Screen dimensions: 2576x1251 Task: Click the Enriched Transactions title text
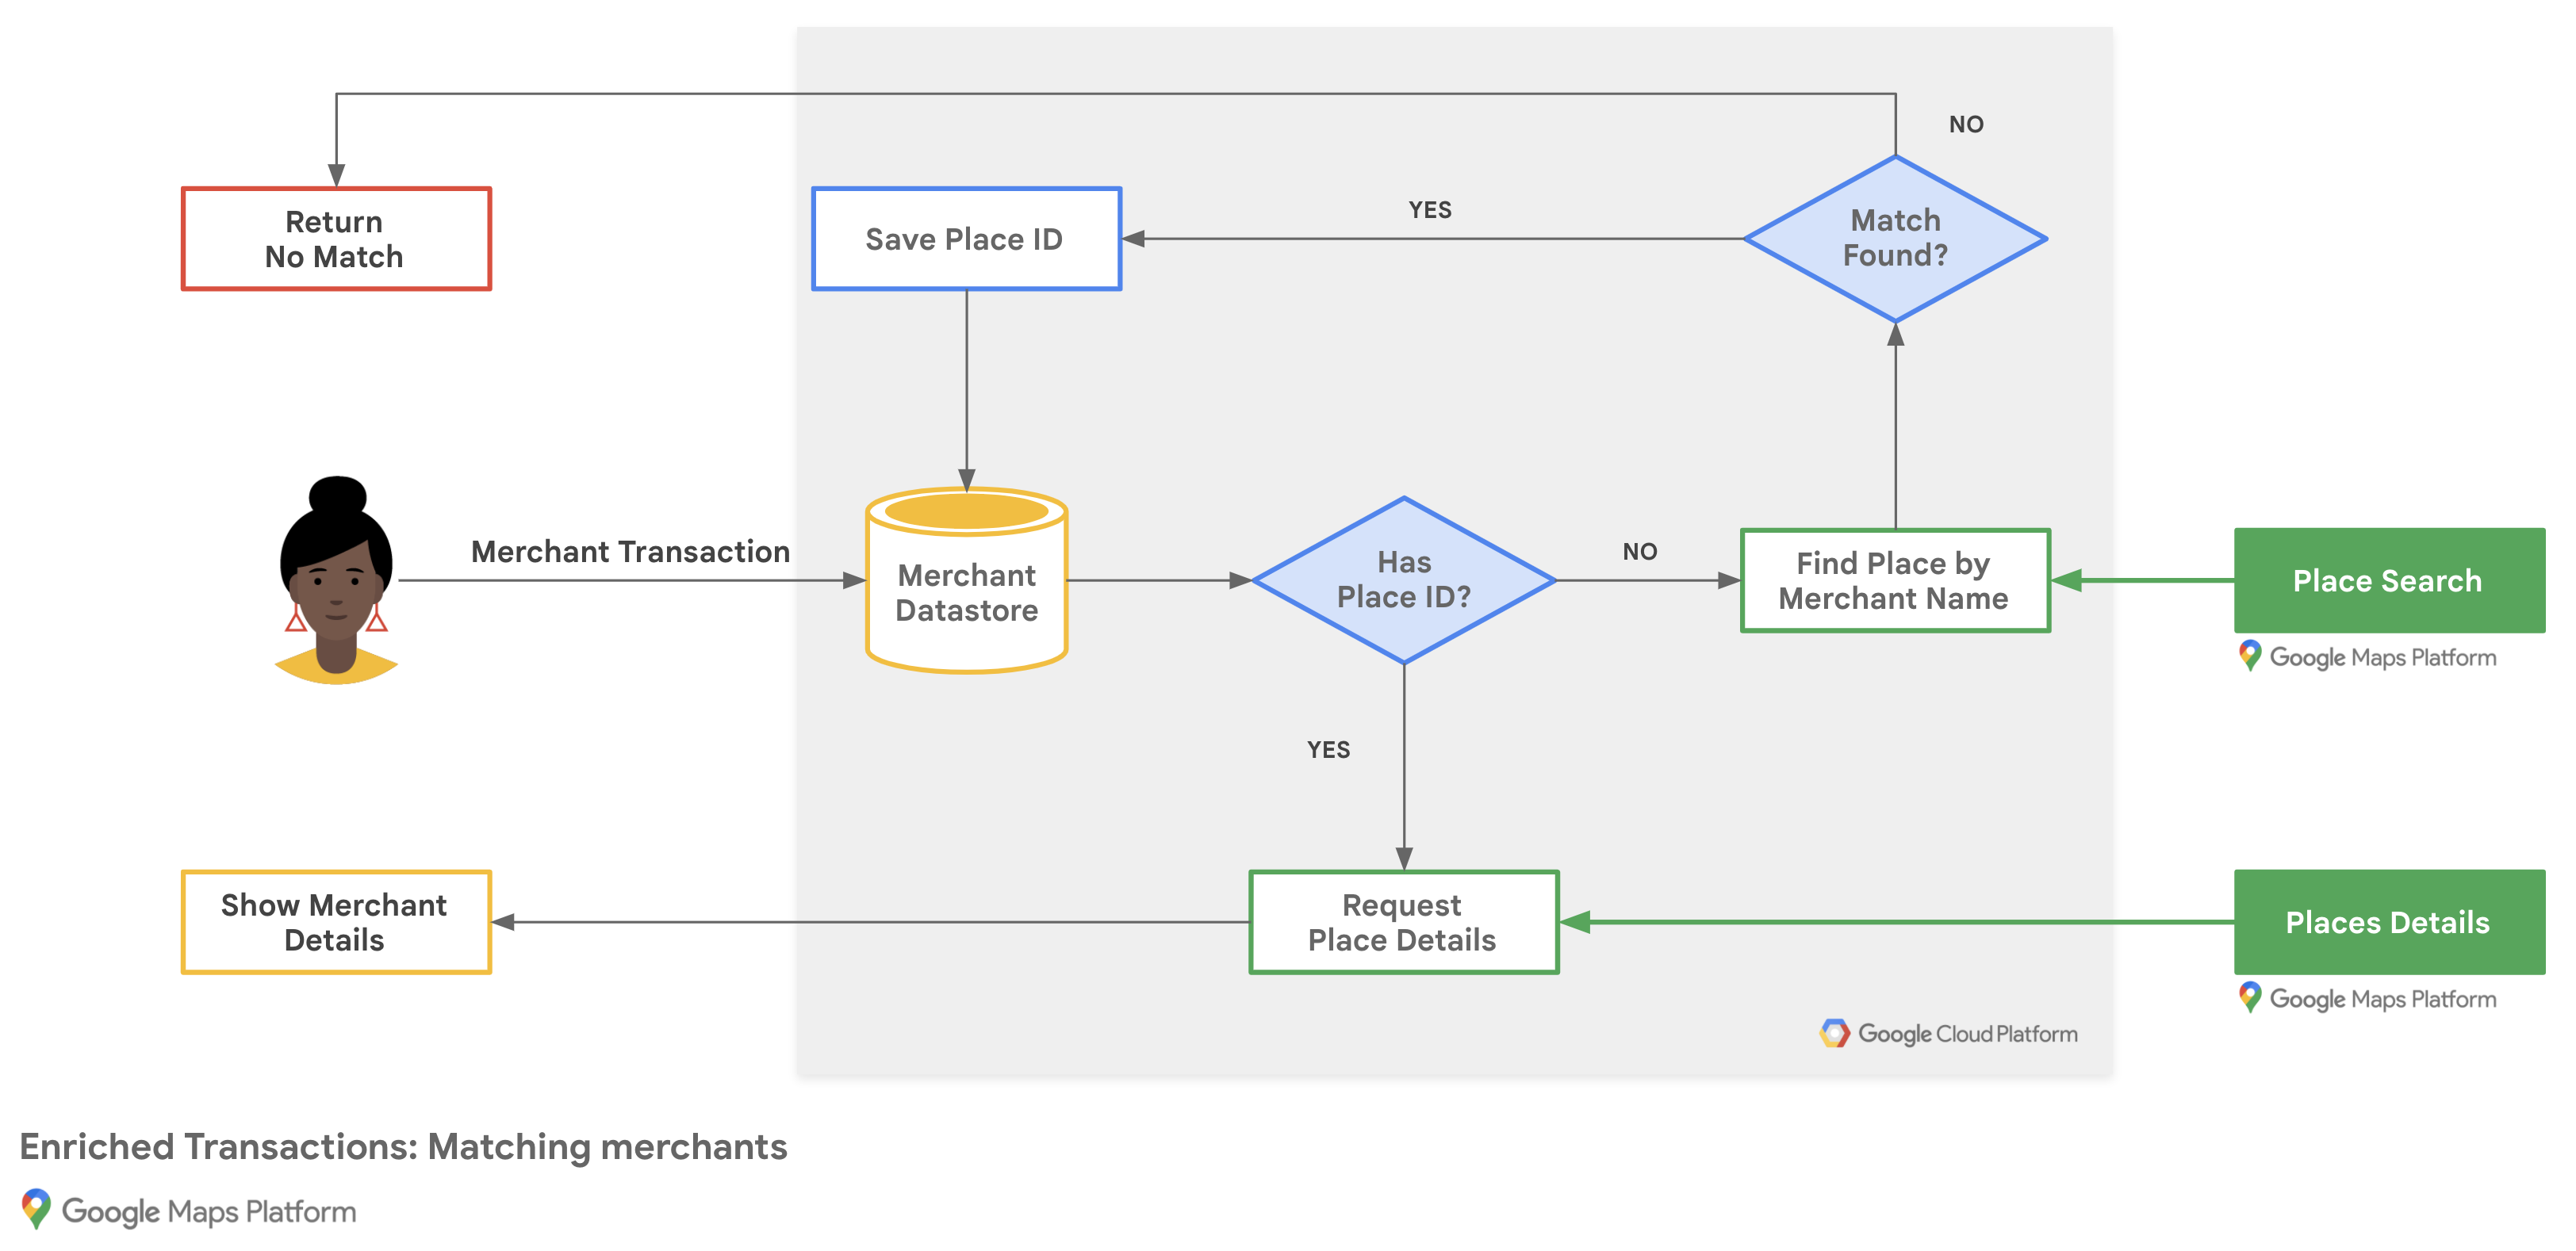(403, 1146)
